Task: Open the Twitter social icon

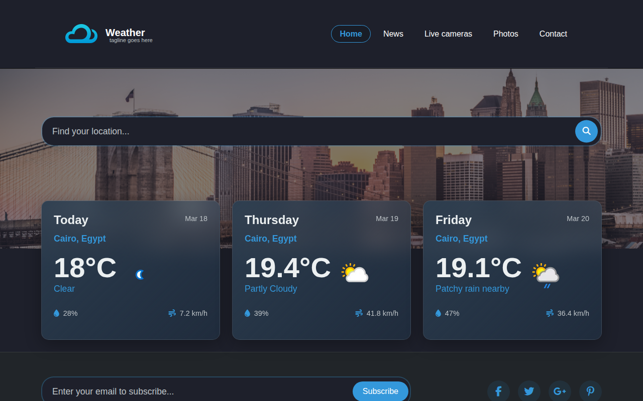Action: pyautogui.click(x=529, y=391)
